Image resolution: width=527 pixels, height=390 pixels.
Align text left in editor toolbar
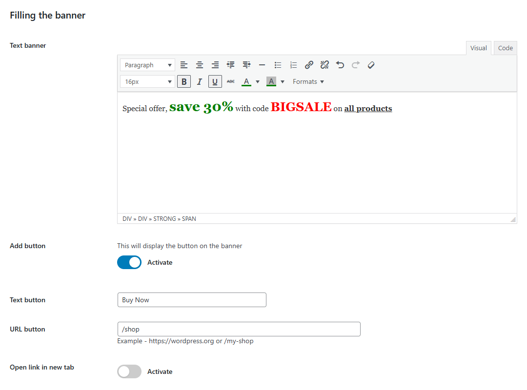click(183, 65)
